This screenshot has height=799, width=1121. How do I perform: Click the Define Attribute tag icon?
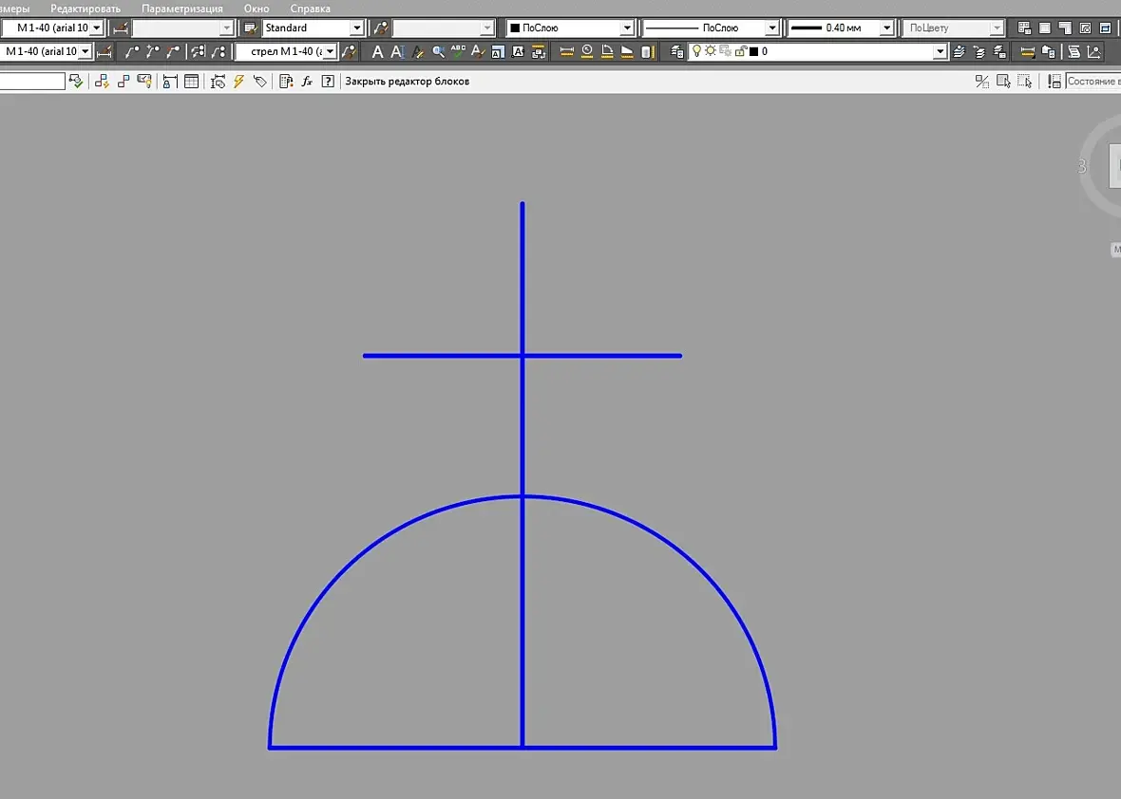point(260,82)
